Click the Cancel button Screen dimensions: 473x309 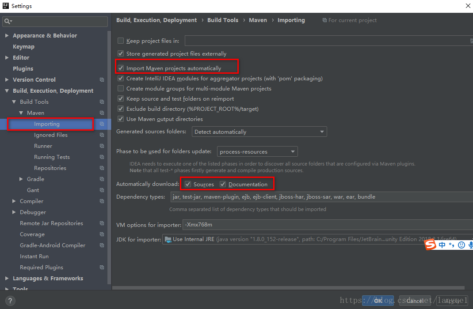[x=415, y=301]
